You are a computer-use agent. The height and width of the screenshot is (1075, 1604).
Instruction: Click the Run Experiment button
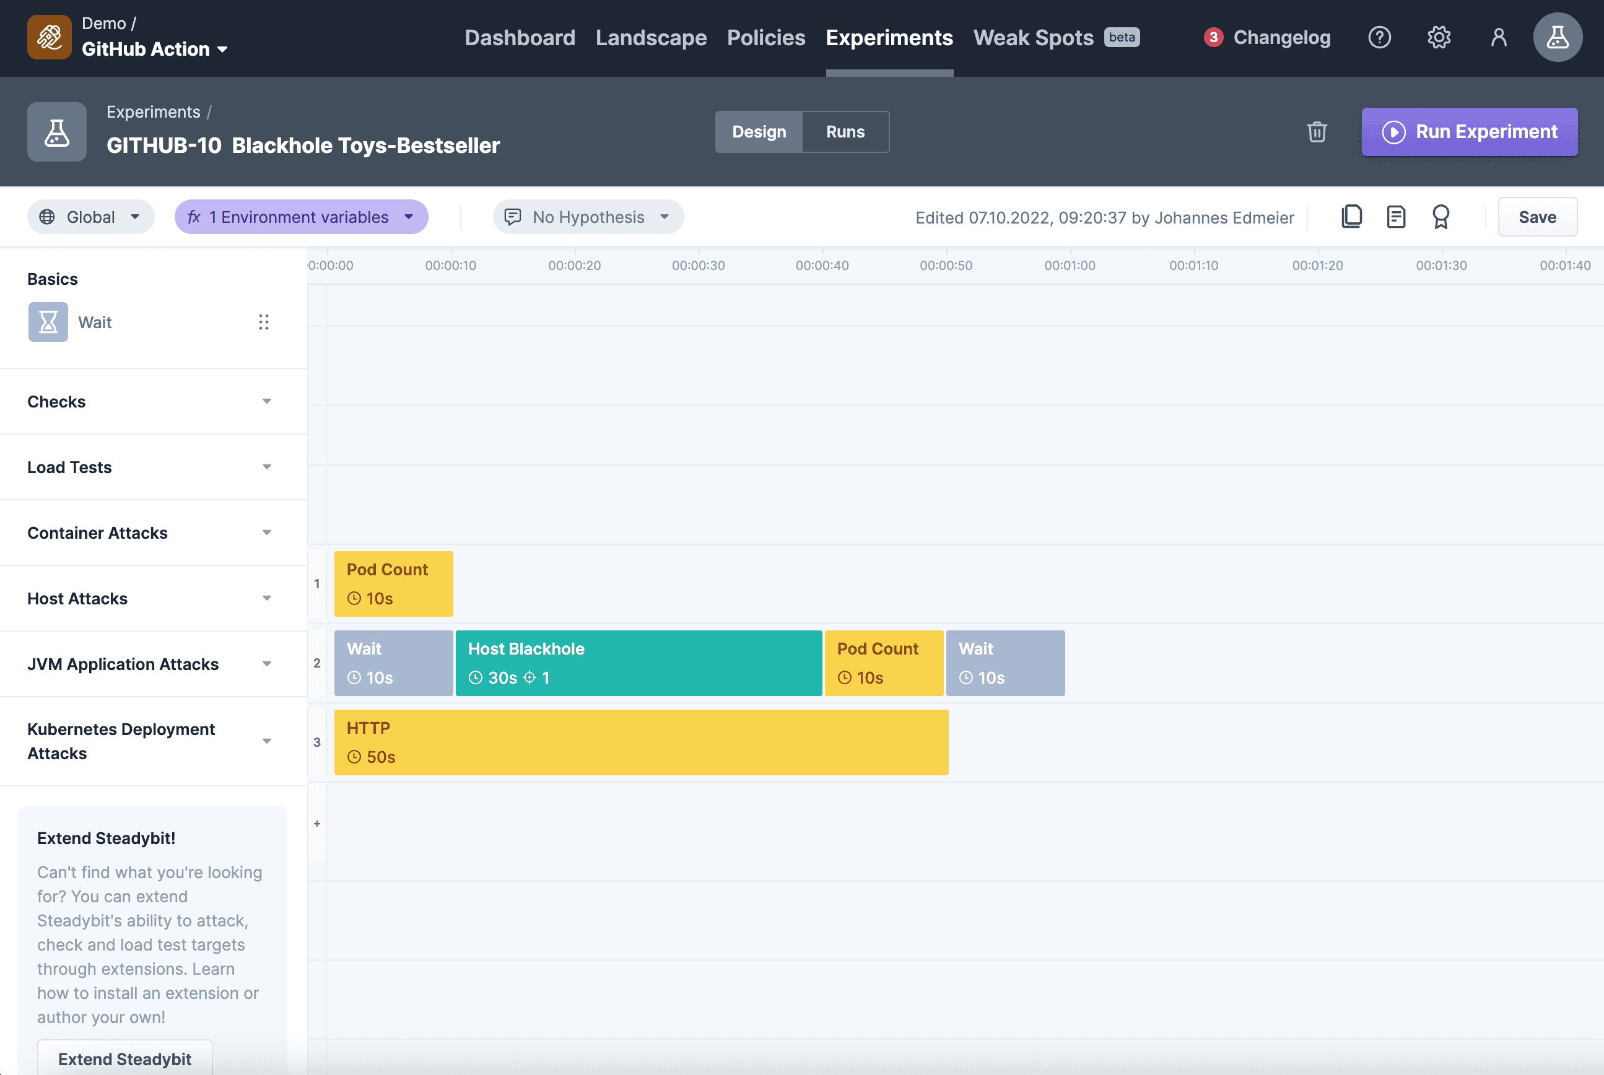1469,132
